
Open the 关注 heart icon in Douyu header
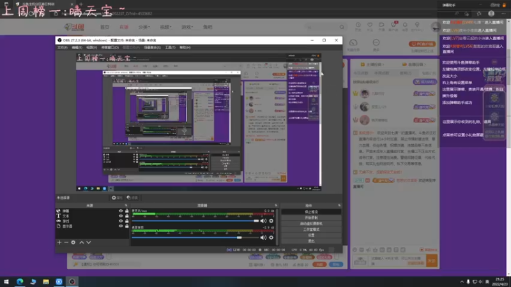(x=370, y=27)
